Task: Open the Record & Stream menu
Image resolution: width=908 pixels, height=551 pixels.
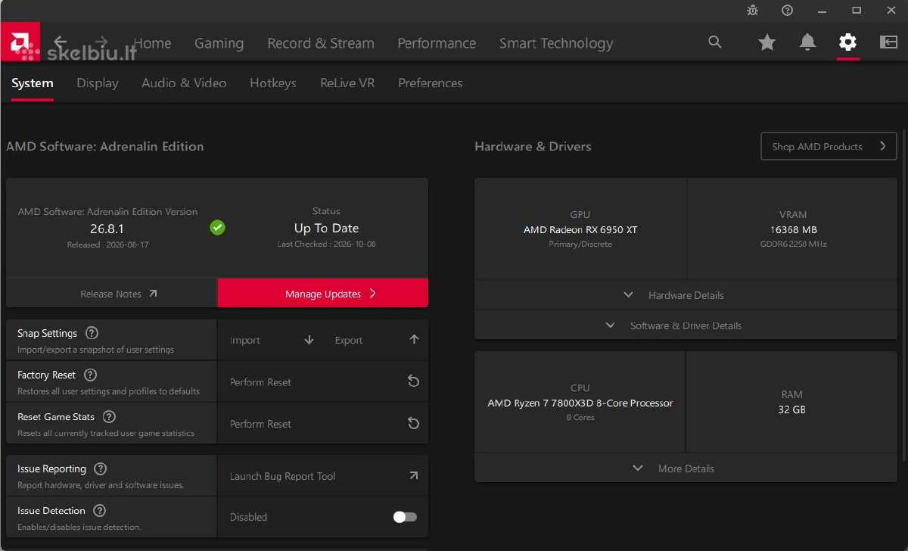Action: (321, 43)
